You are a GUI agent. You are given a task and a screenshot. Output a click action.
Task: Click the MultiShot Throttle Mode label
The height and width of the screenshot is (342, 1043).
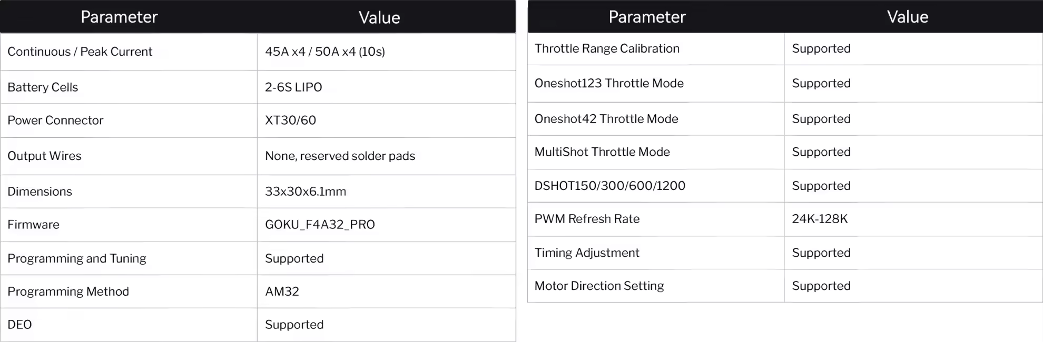602,152
